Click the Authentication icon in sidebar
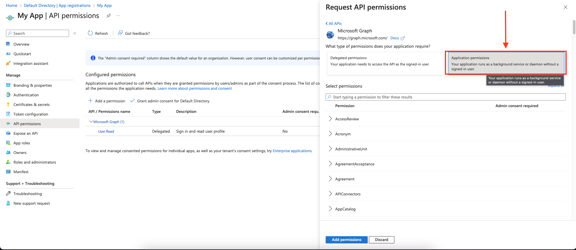This screenshot has width=576, height=250. pos(8,95)
